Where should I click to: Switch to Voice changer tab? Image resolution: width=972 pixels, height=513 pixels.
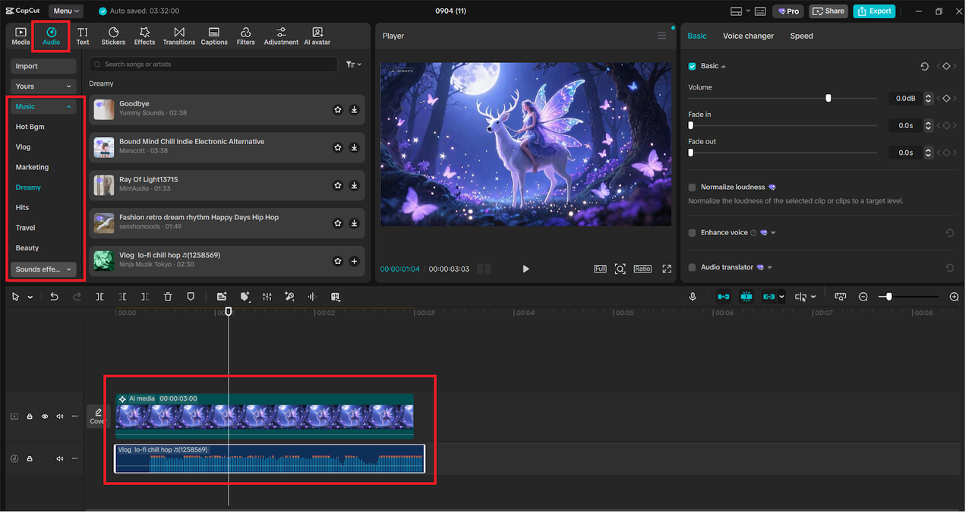748,36
